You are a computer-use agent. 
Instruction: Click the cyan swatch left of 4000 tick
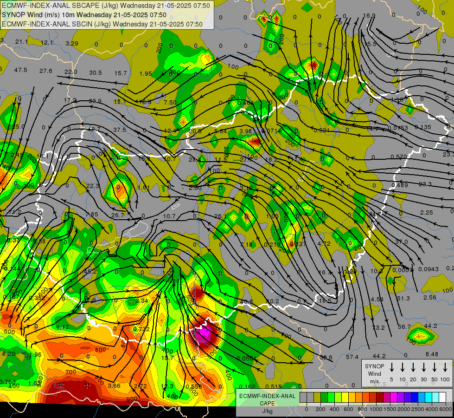point(428,398)
